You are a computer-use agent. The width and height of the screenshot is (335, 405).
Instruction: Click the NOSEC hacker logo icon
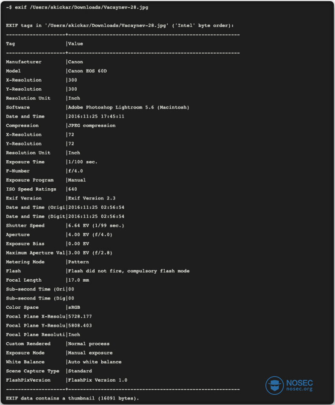click(274, 385)
